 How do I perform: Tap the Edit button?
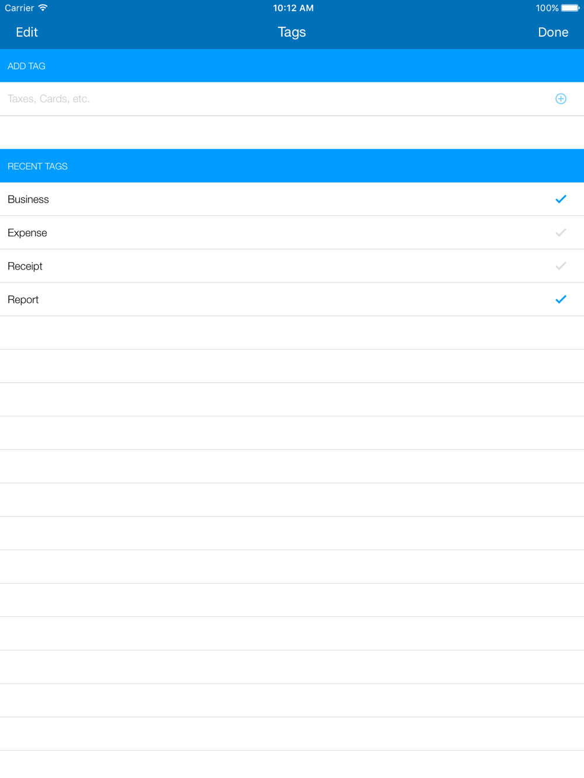[27, 32]
